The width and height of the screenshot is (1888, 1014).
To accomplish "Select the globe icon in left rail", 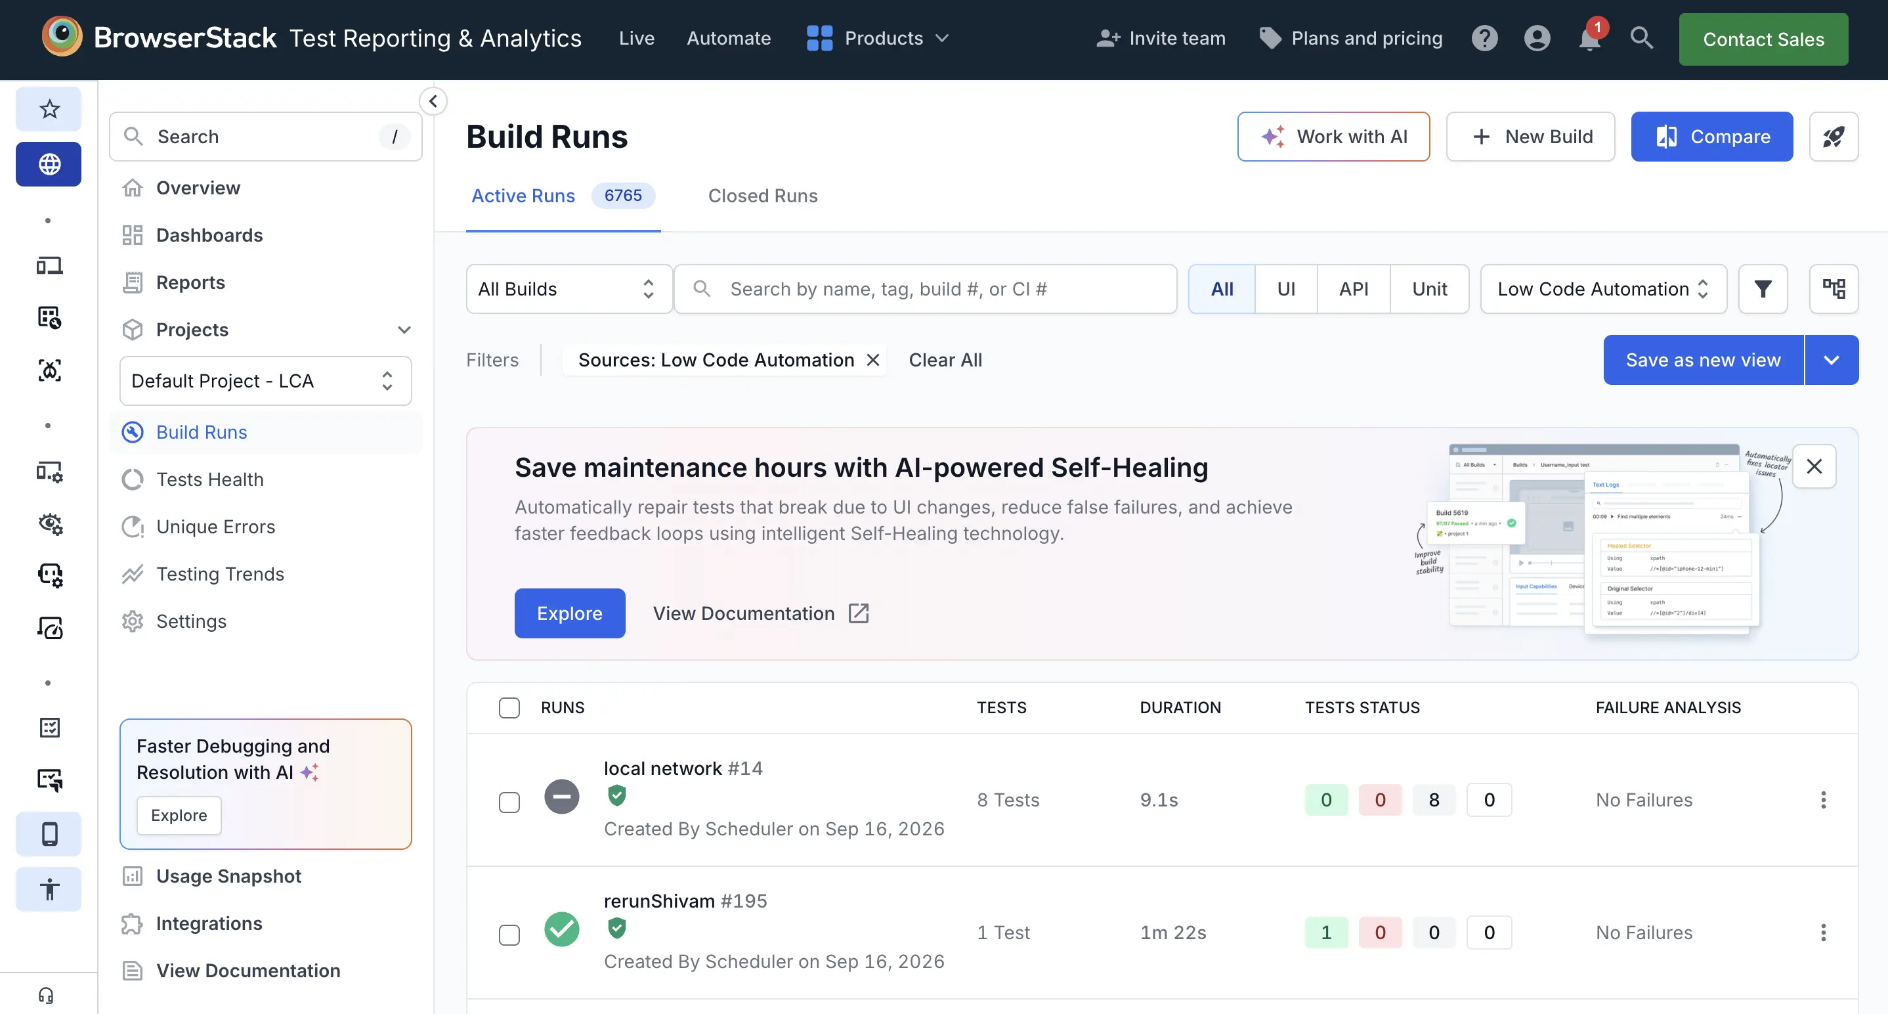I will point(49,164).
